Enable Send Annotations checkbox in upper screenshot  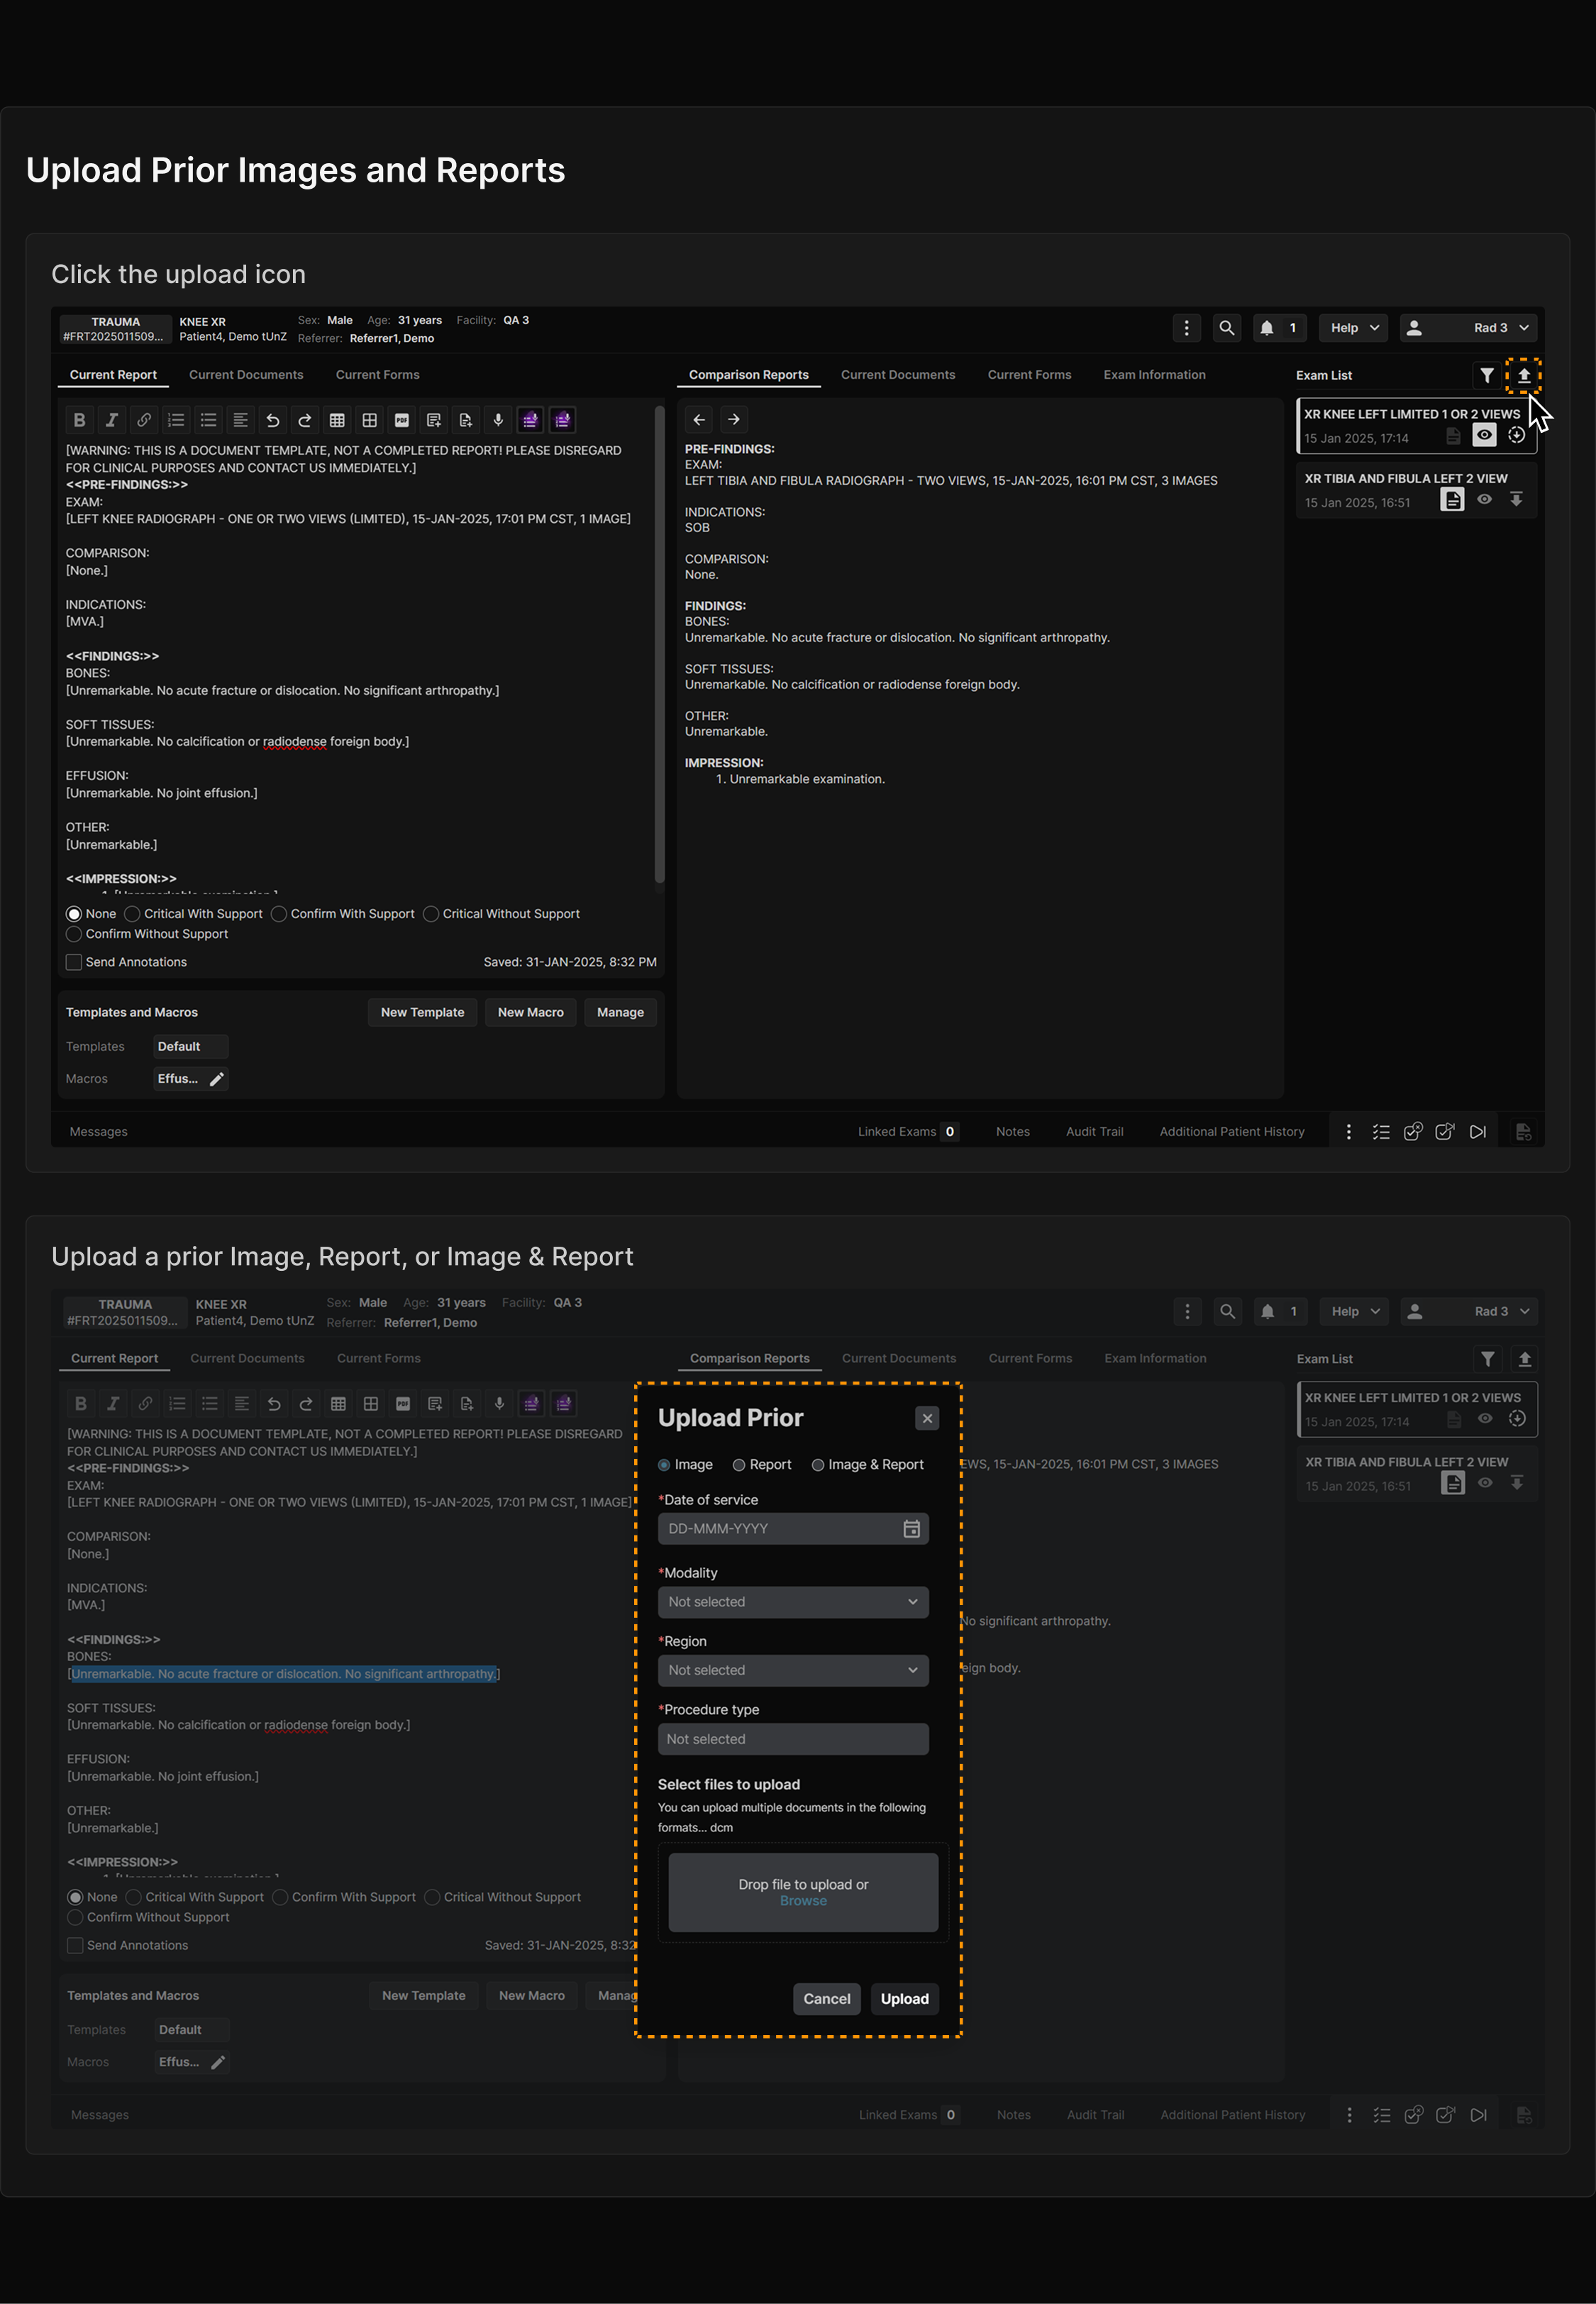pyautogui.click(x=74, y=961)
